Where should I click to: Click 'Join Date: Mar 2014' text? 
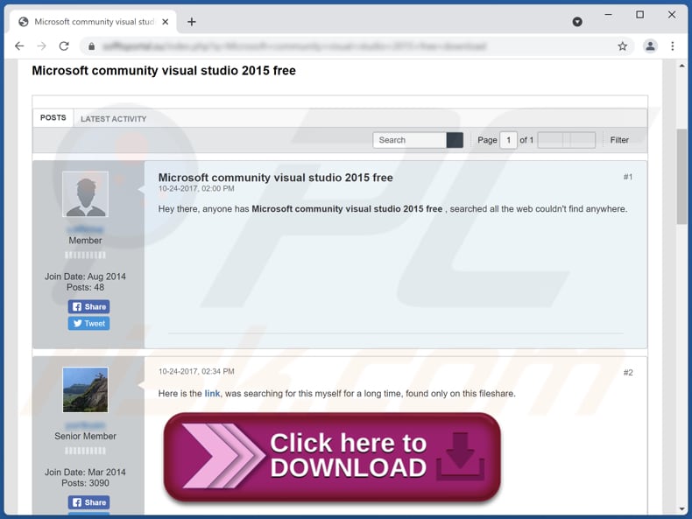click(x=85, y=472)
